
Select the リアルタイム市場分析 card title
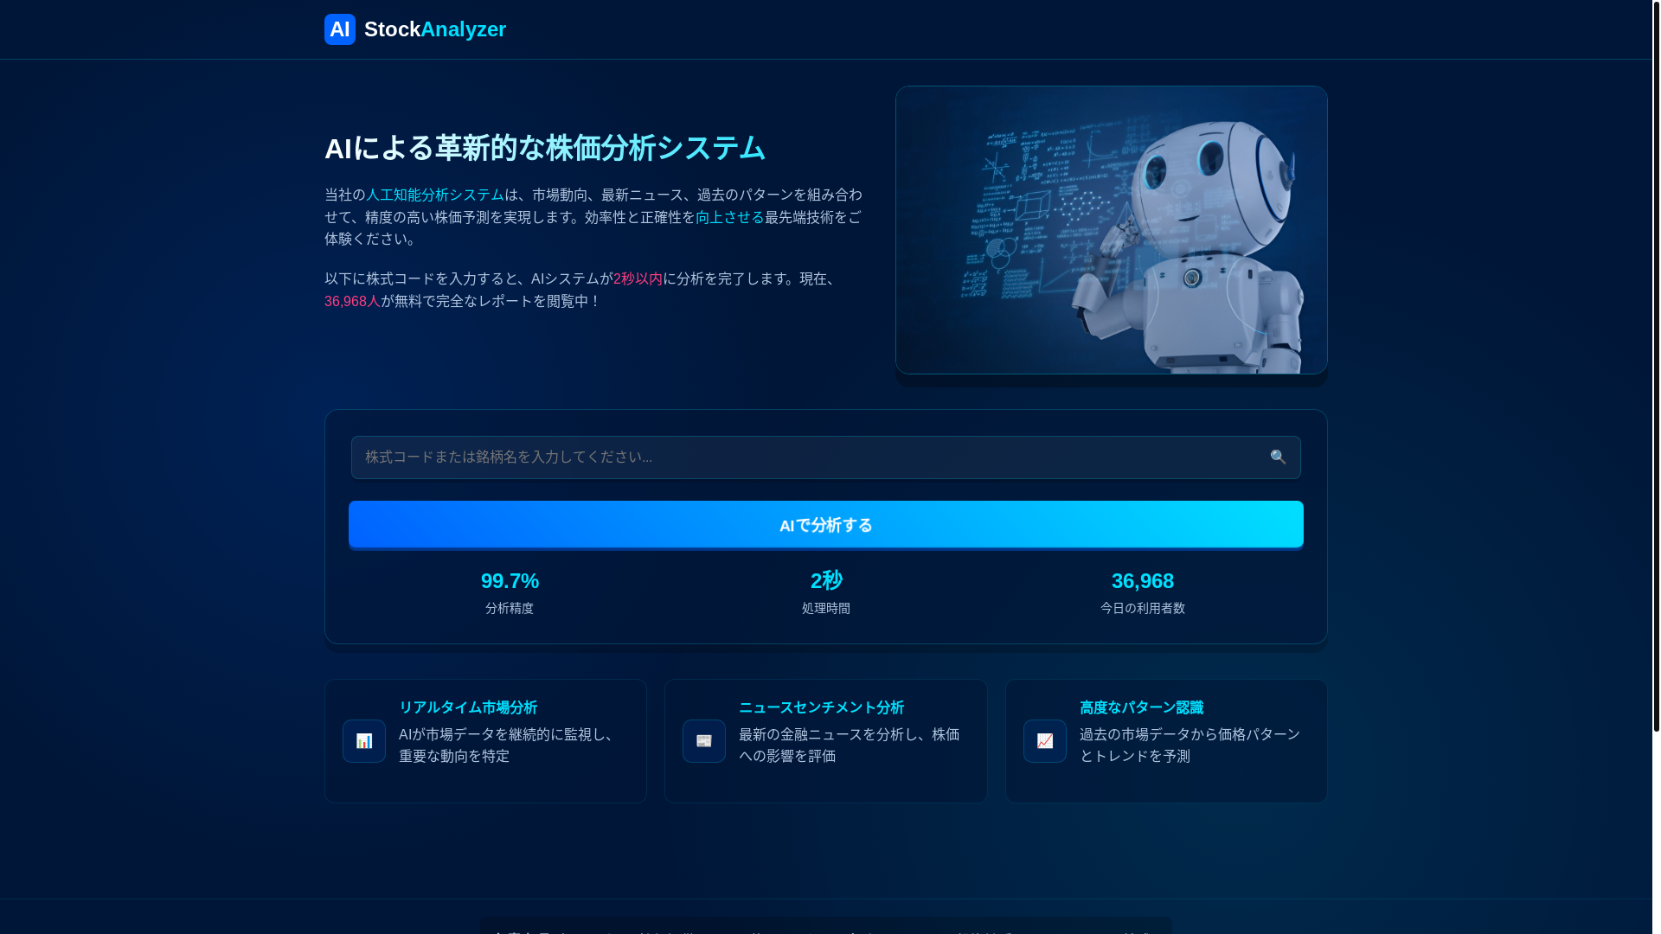468,707
